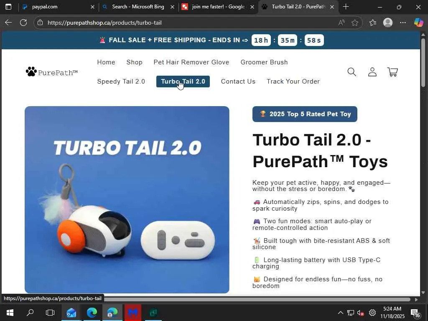Open the notifications center icon

pyautogui.click(x=415, y=313)
